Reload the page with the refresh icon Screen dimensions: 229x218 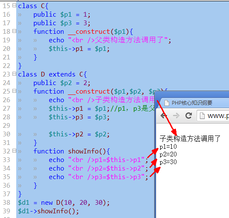click(x=188, y=115)
